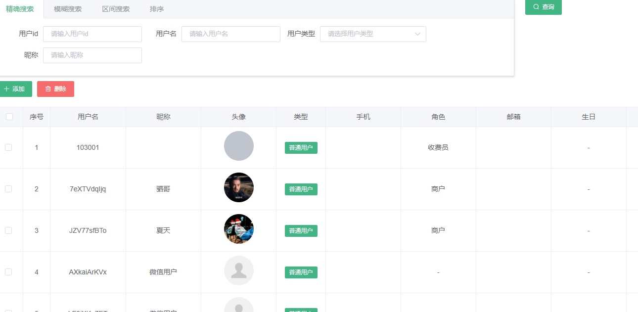Click the 昵称 column header
The height and width of the screenshot is (312, 638).
[164, 117]
